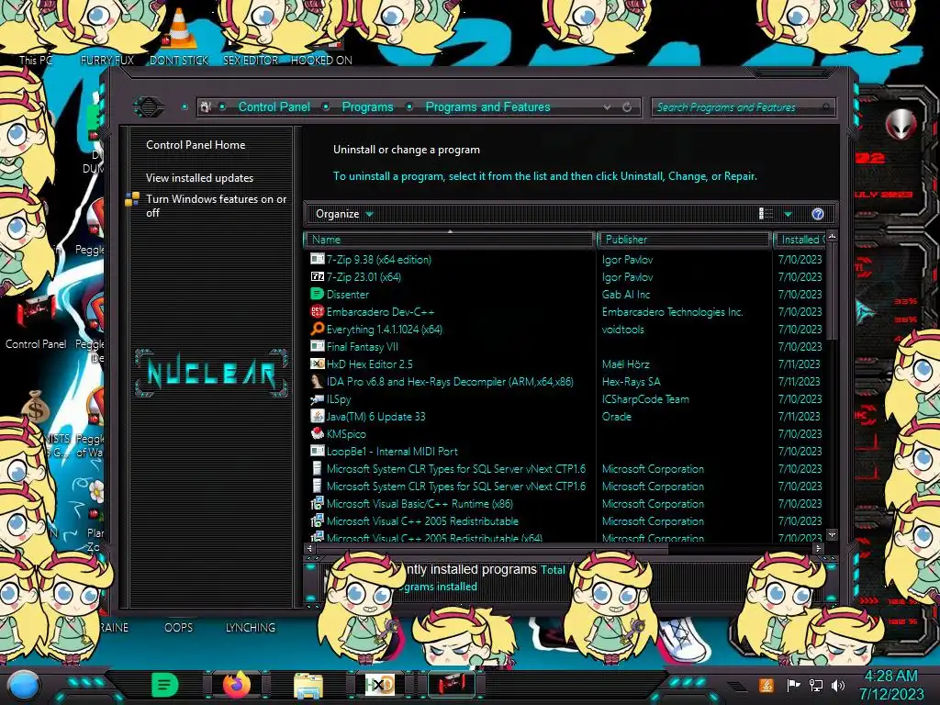Click the scroll right arrow under list
The image size is (940, 705).
(818, 548)
